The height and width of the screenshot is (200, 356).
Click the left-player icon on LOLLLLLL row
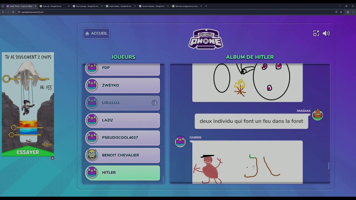[x=154, y=103]
